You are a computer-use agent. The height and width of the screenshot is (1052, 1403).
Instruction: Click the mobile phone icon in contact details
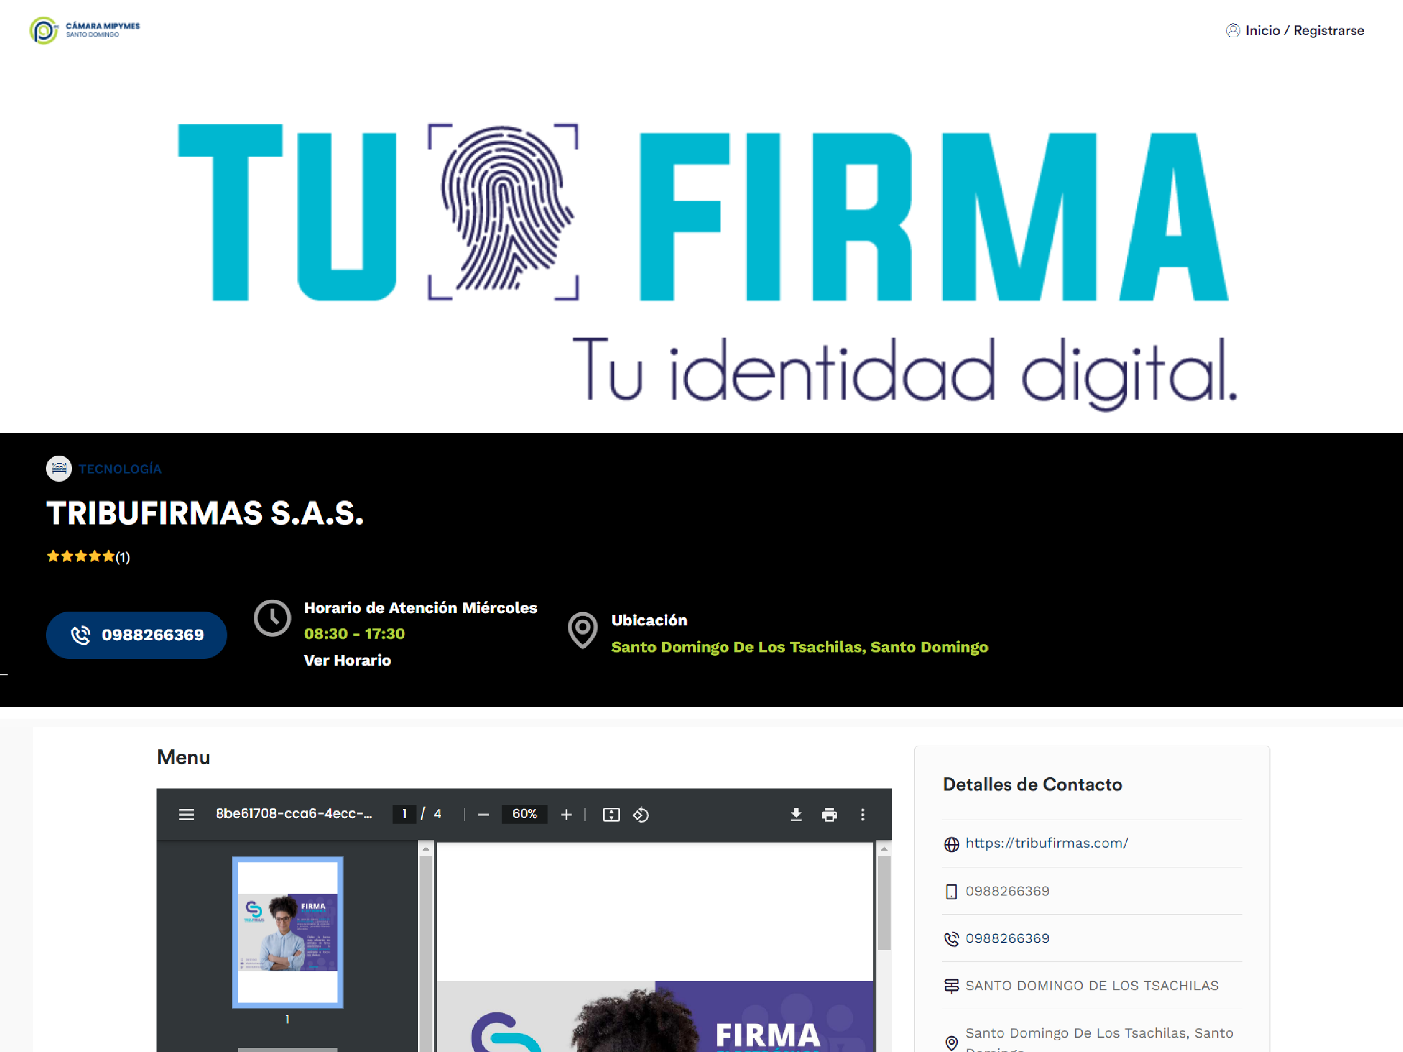tap(951, 891)
